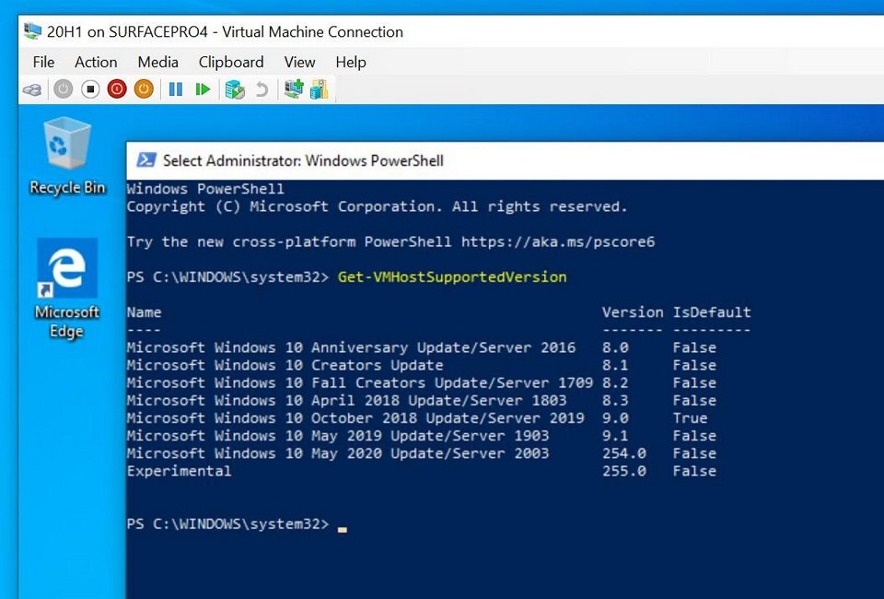Screen dimensions: 884x599
Task: Click the Ctrl+Alt+Del toolbar icon
Action: (32, 89)
